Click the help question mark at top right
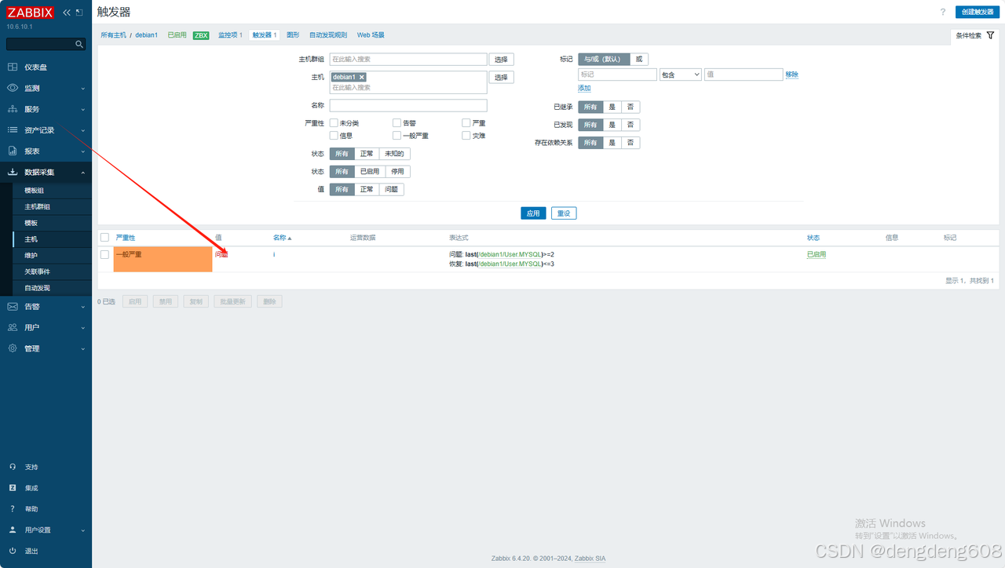This screenshot has height=568, width=1005. tap(943, 12)
